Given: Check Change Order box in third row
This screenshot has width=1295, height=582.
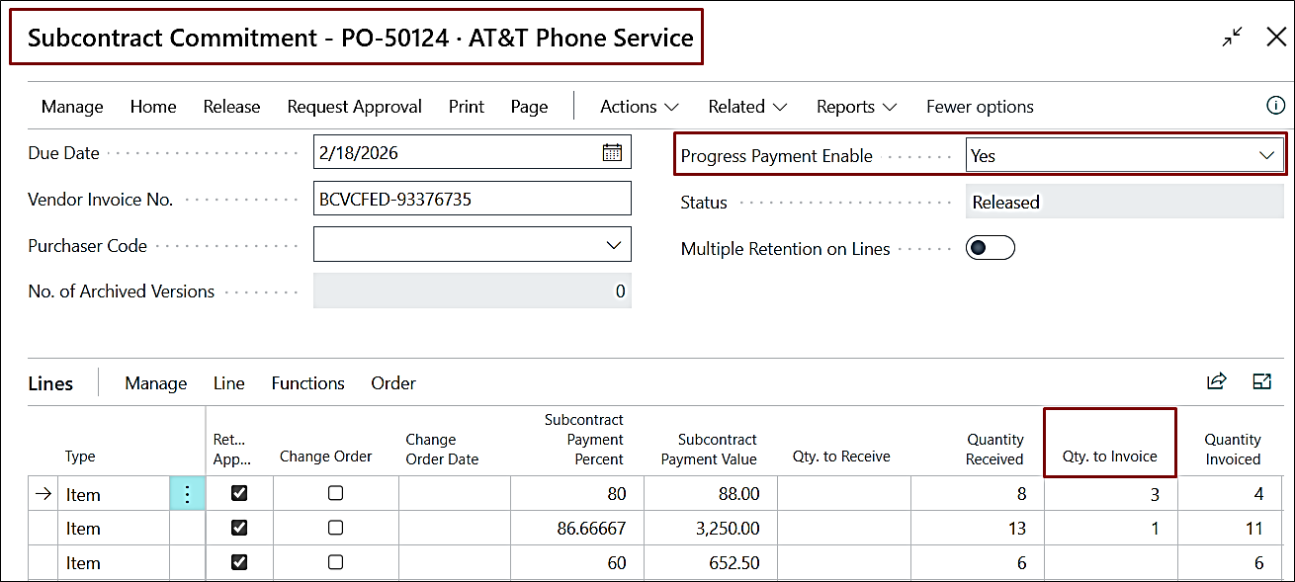Looking at the screenshot, I should (335, 562).
